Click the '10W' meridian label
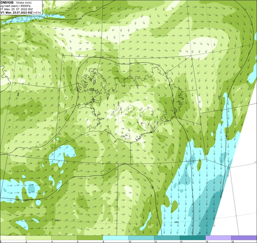The height and width of the screenshot is (243, 257). [x=219, y=98]
